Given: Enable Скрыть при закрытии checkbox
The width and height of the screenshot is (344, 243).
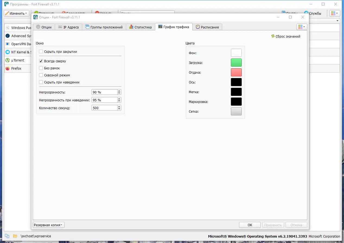Looking at the screenshot, I should tap(41, 51).
